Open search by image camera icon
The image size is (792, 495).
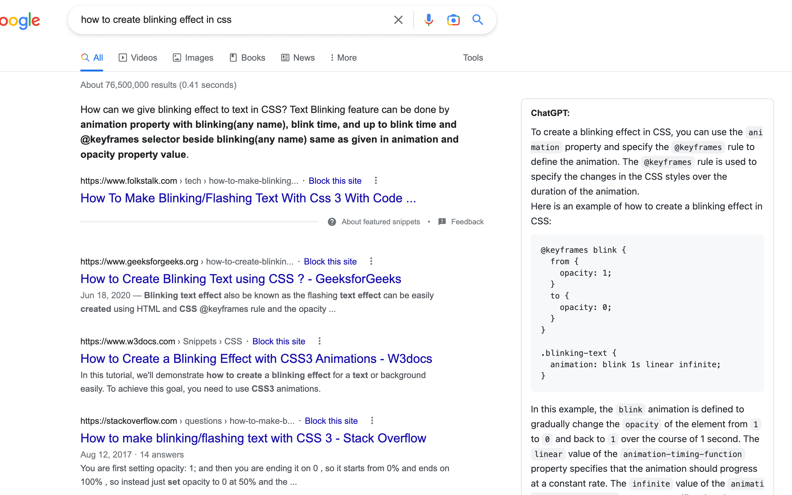pyautogui.click(x=453, y=20)
